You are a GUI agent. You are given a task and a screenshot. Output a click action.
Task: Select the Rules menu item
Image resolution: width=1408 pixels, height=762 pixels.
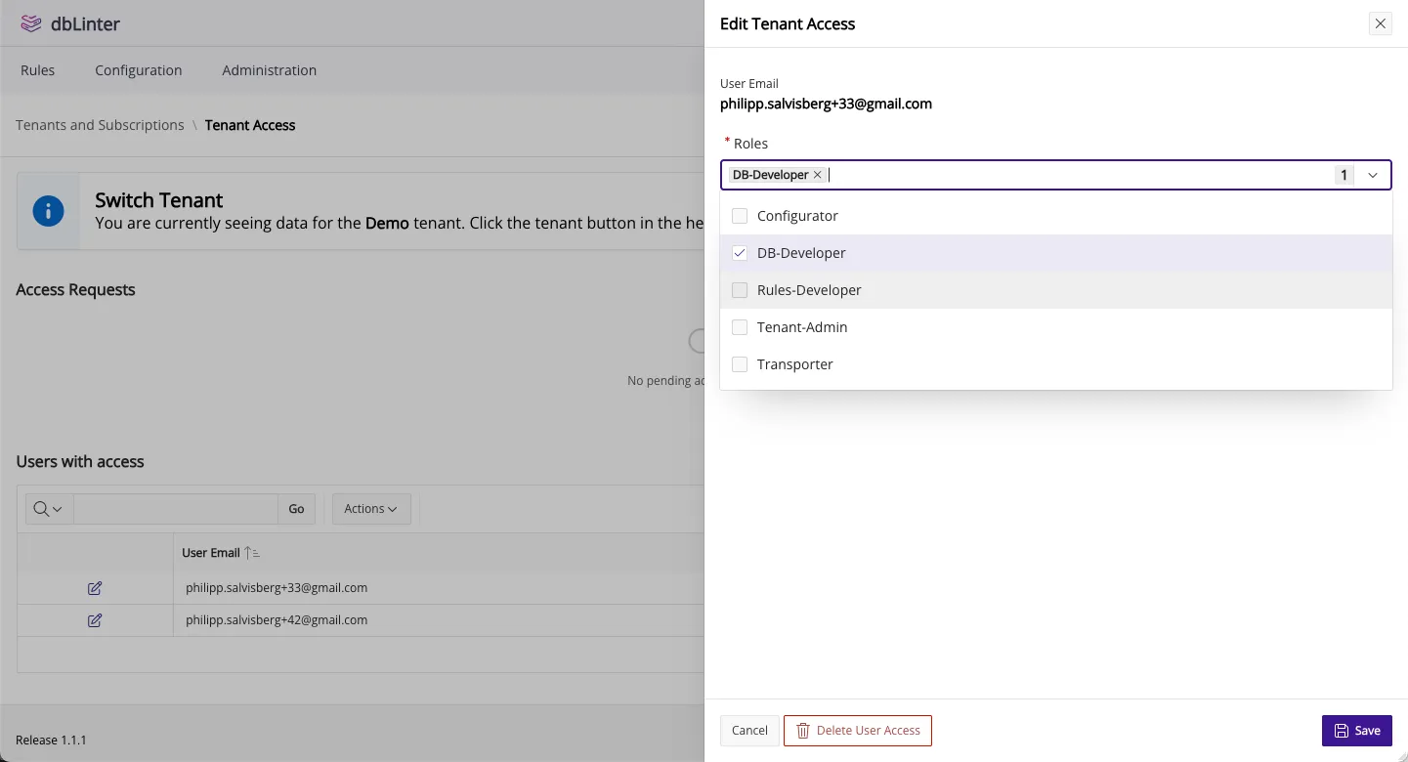[x=37, y=69]
